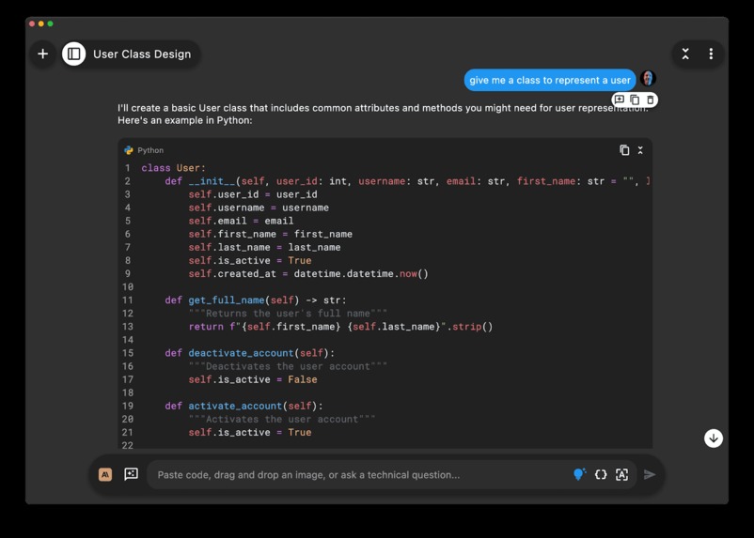754x538 pixels.
Task: Select the 'give me a class to represent a user' bubble
Action: pyautogui.click(x=550, y=80)
